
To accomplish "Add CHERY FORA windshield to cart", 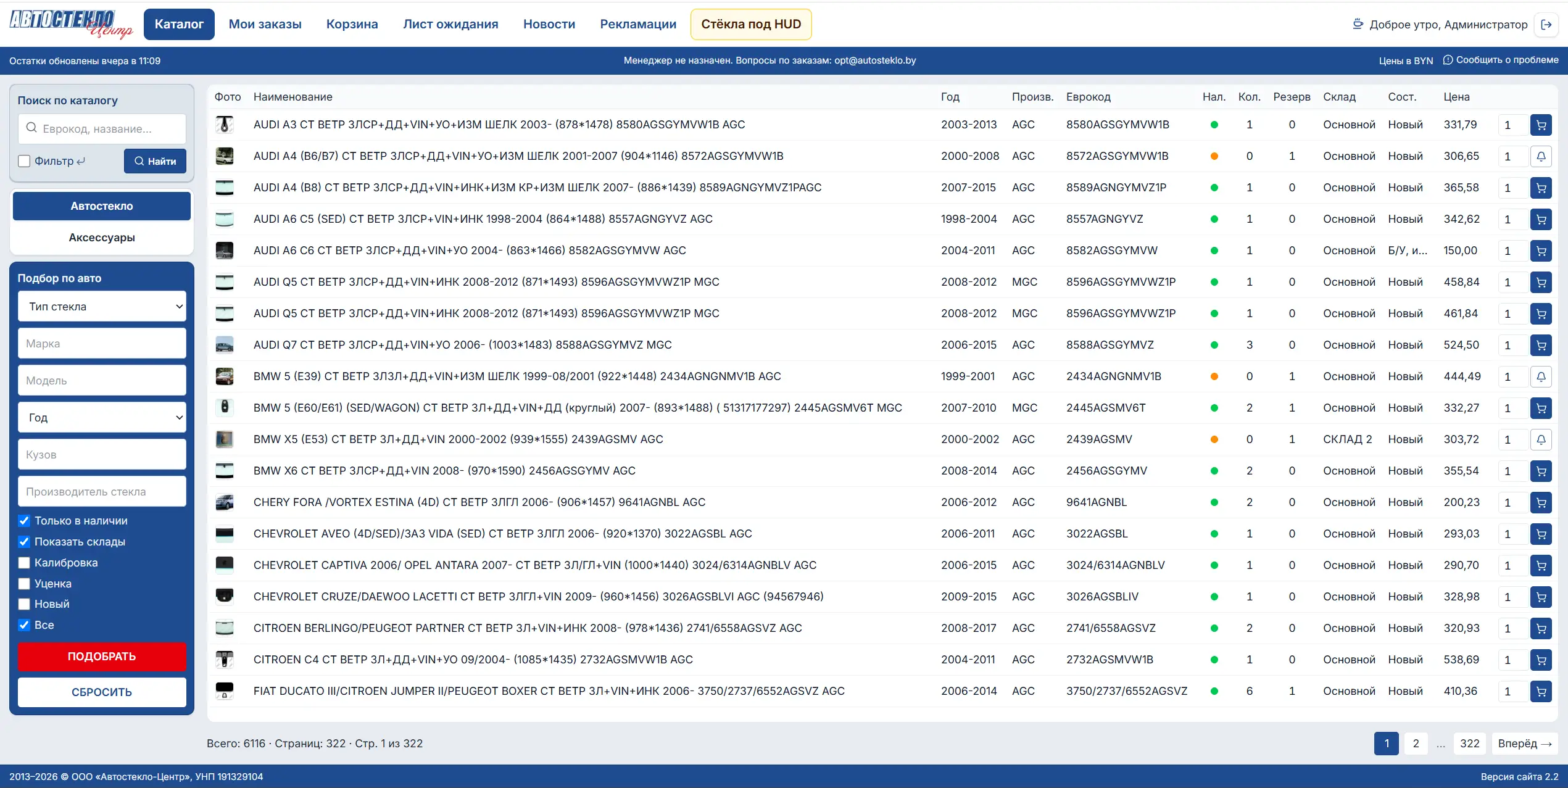I will coord(1541,502).
